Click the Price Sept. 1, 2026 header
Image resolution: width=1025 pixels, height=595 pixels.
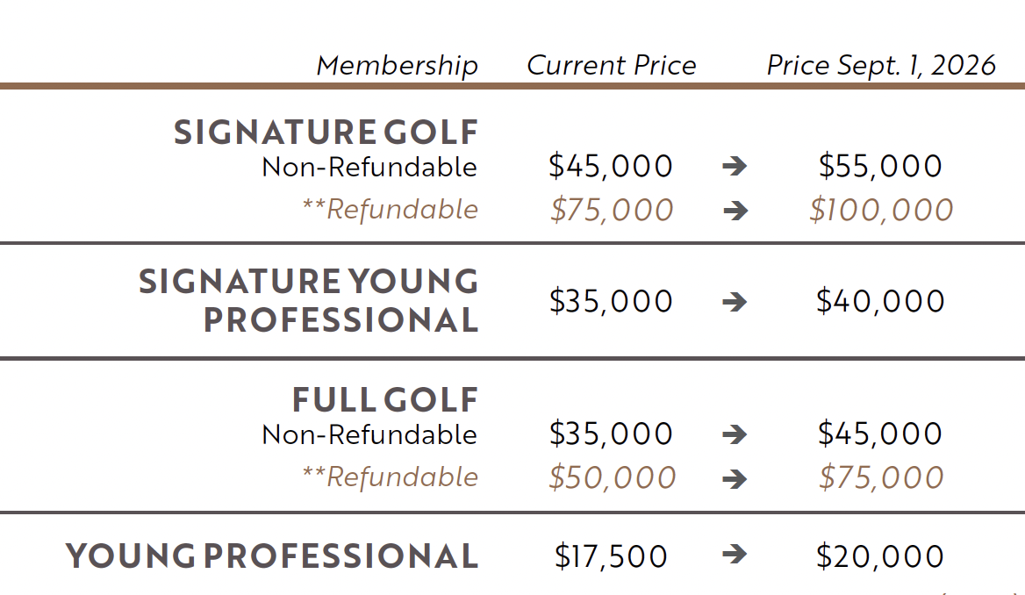(881, 66)
